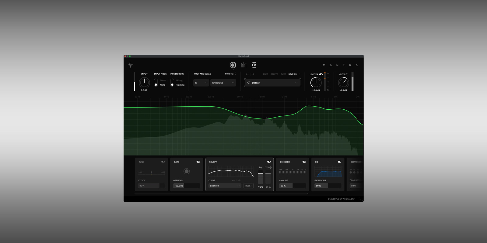Open the root note C dropdown

coord(201,83)
